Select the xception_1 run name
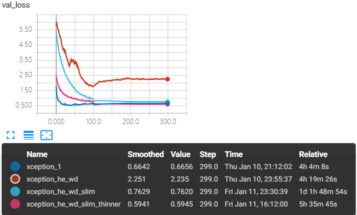Image resolution: width=357 pixels, height=215 pixels. pyautogui.click(x=44, y=167)
